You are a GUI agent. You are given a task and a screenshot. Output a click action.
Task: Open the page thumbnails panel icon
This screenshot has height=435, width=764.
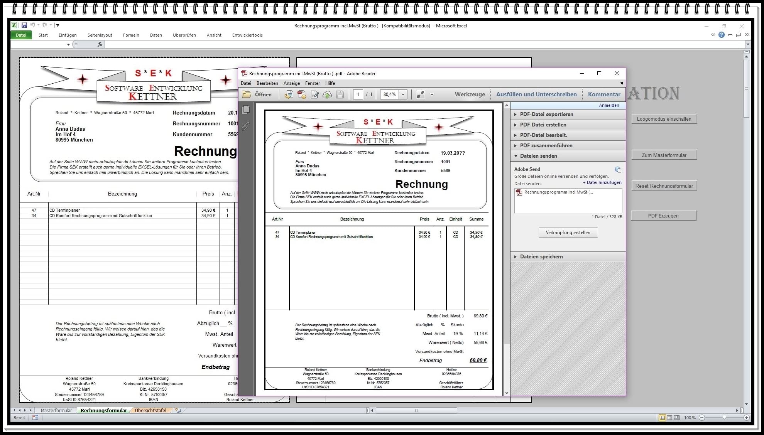tap(245, 110)
